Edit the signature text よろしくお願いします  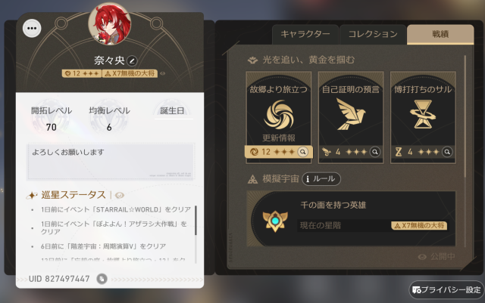pos(111,161)
